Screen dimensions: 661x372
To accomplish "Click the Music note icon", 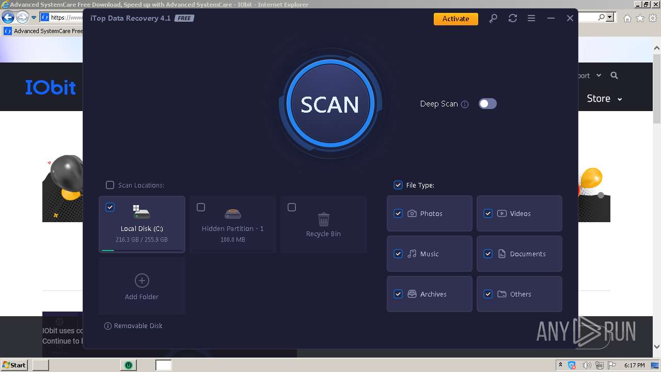I will pyautogui.click(x=412, y=254).
